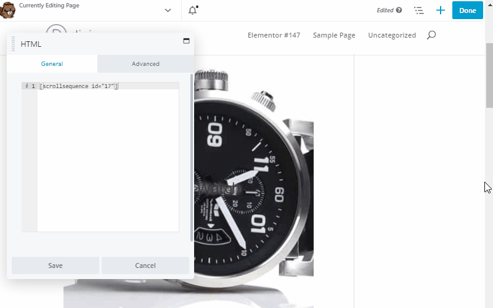Click the Done button
The height and width of the screenshot is (308, 493).
tap(468, 10)
